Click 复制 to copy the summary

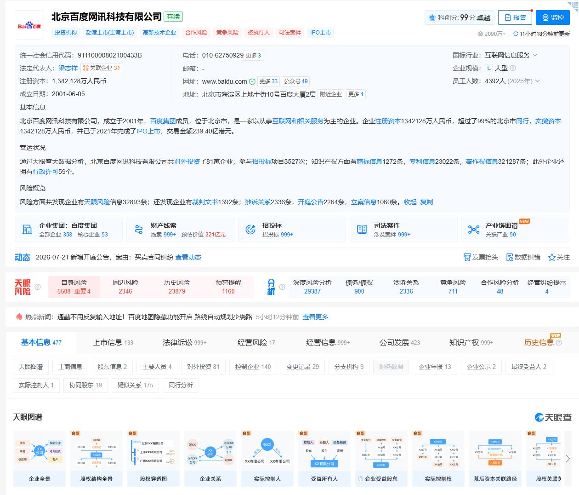(x=426, y=202)
